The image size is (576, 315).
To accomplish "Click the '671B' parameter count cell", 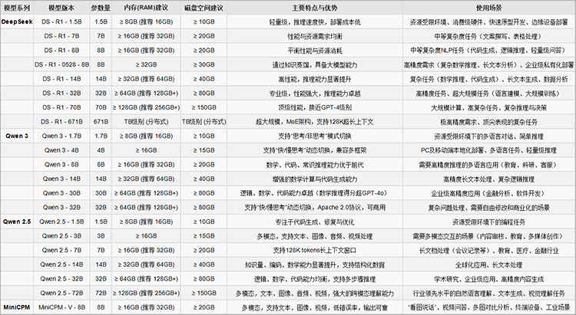I will 101,122.
